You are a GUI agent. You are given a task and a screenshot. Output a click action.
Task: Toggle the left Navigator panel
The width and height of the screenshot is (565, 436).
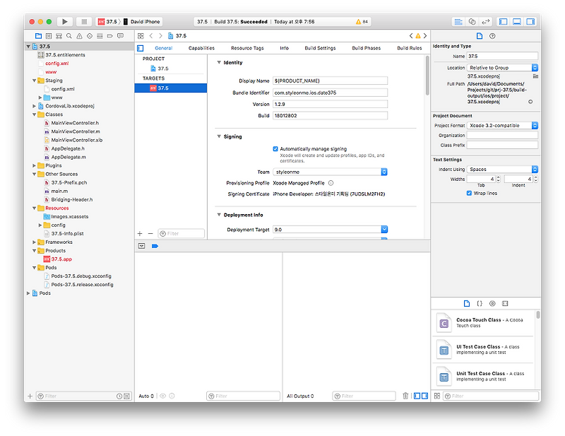pyautogui.click(x=504, y=22)
